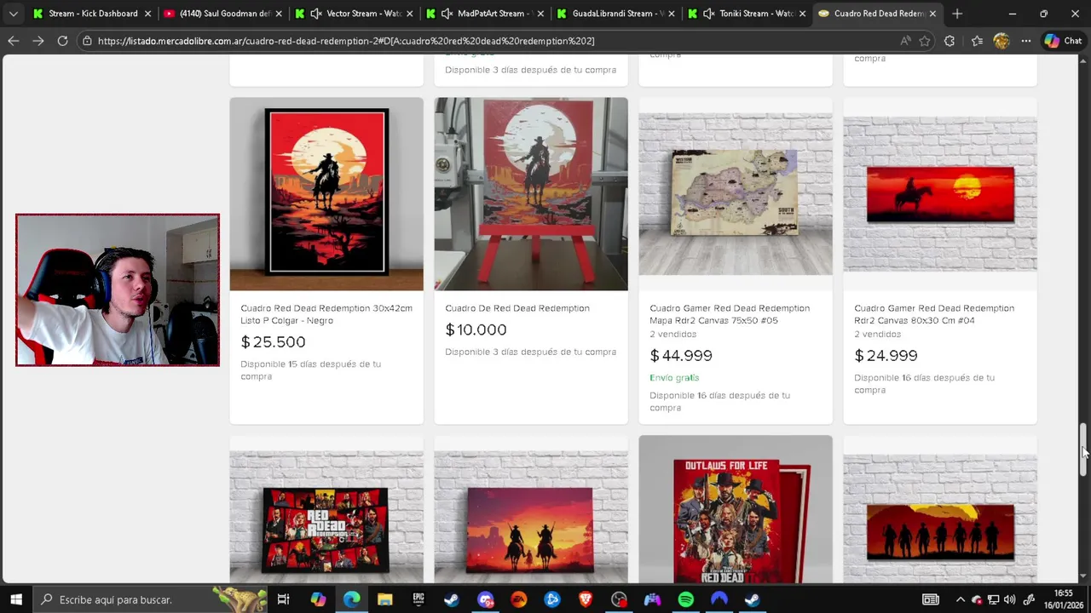Screen dimensions: 1091x613
Task: Mute the Toniki Stream tab audio
Action: (x=708, y=14)
